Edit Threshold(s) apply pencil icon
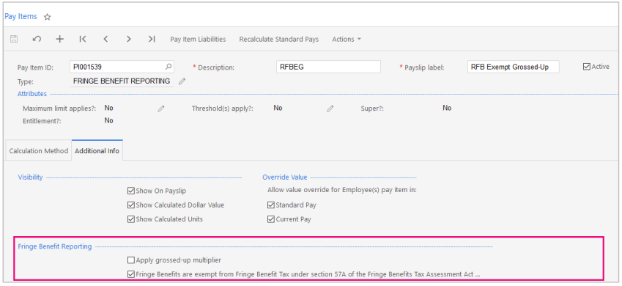 coord(330,109)
